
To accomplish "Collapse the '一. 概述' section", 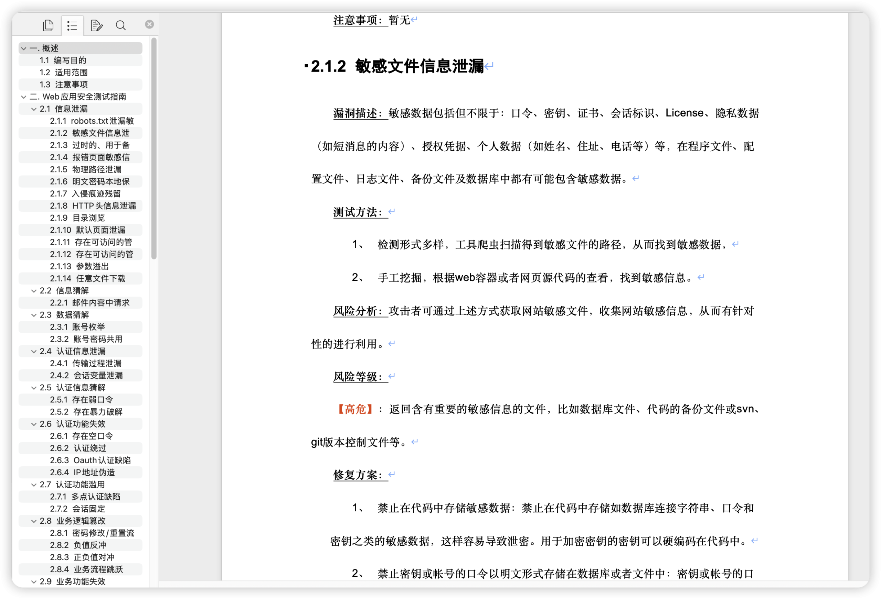I will [23, 48].
